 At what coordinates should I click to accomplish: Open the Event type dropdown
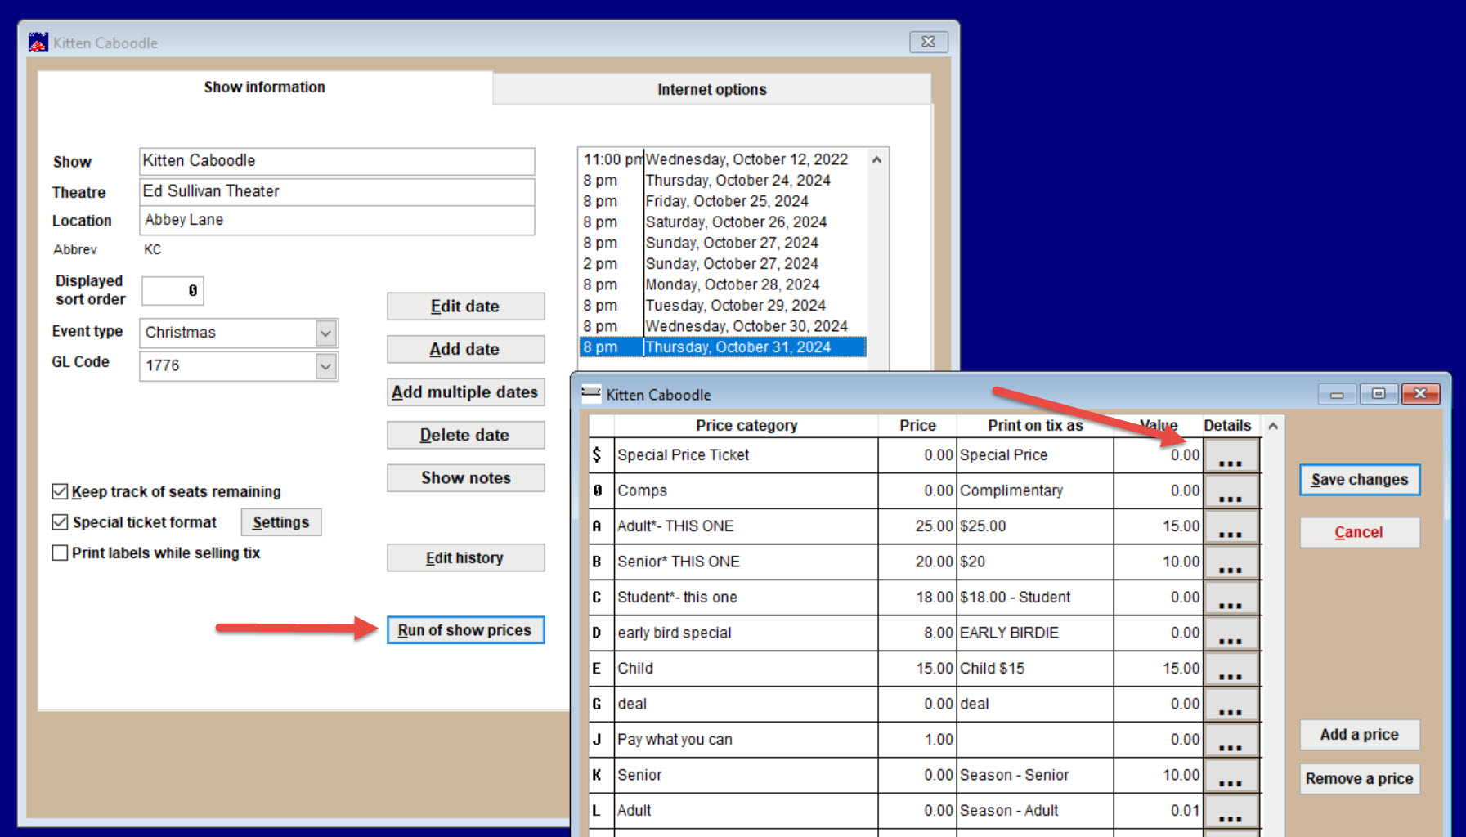pyautogui.click(x=325, y=333)
